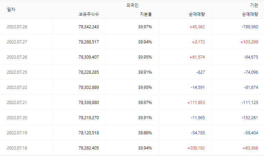The image size is (264, 156).
Task: Click the 39.97% ratio for 2022.07.21
Action: [x=145, y=103]
